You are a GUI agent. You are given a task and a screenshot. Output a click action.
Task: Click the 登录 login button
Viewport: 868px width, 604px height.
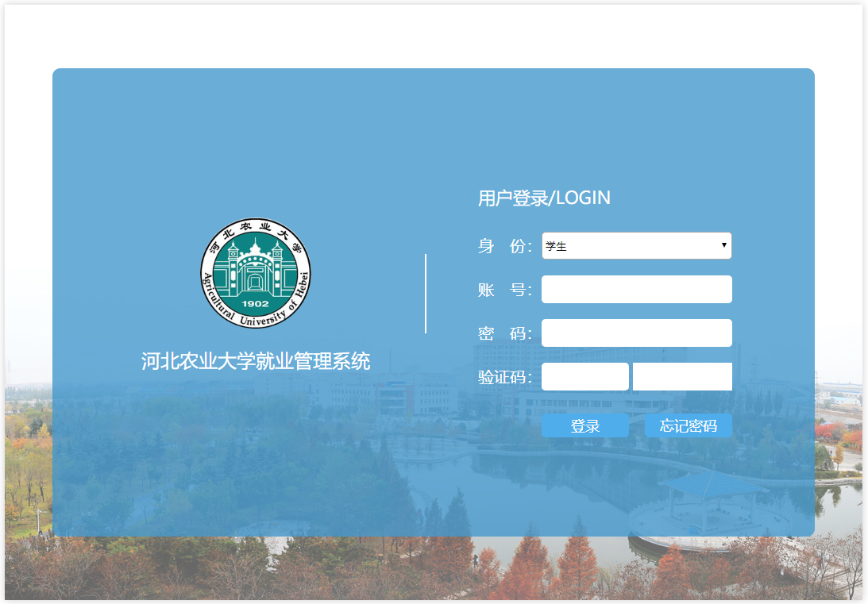point(585,425)
